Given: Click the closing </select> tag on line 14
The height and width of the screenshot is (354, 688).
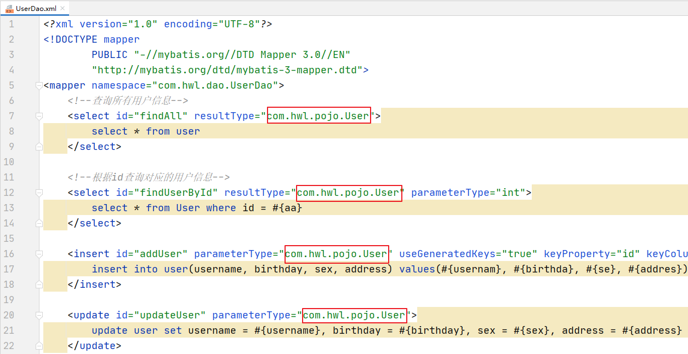Looking at the screenshot, I should tap(95, 223).
